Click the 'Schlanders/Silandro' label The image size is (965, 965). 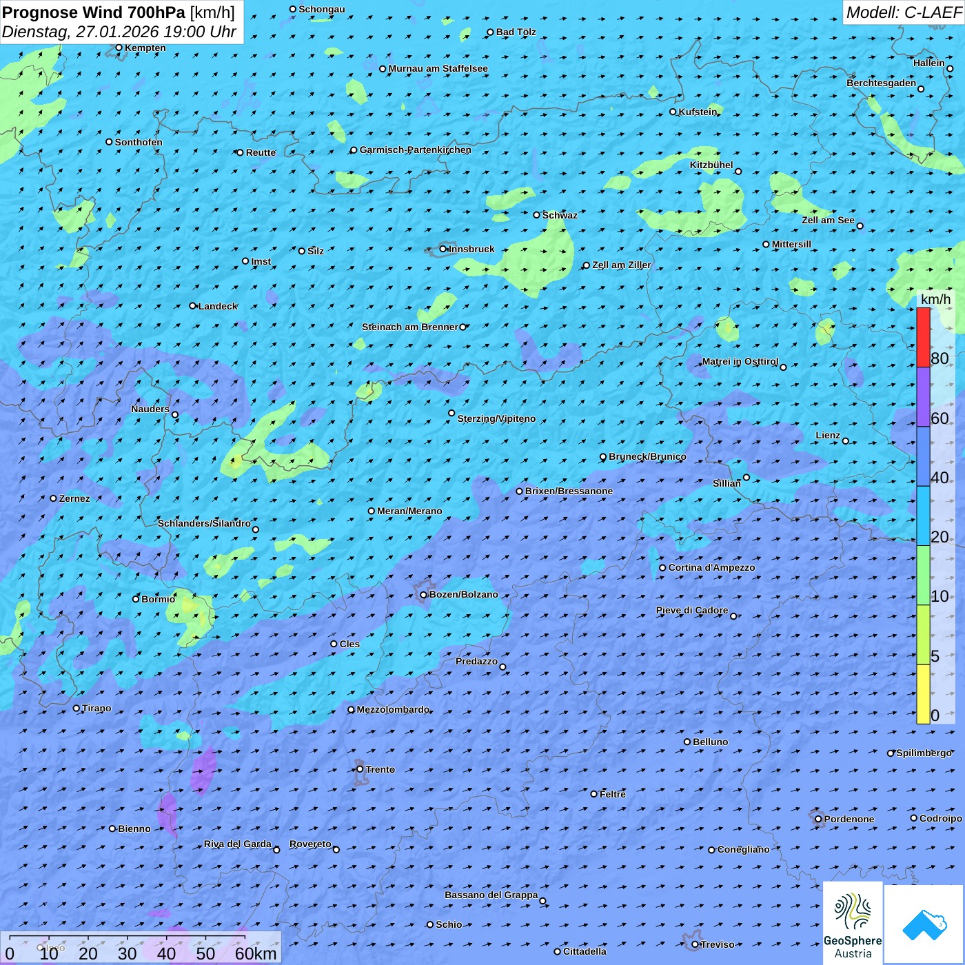click(204, 523)
